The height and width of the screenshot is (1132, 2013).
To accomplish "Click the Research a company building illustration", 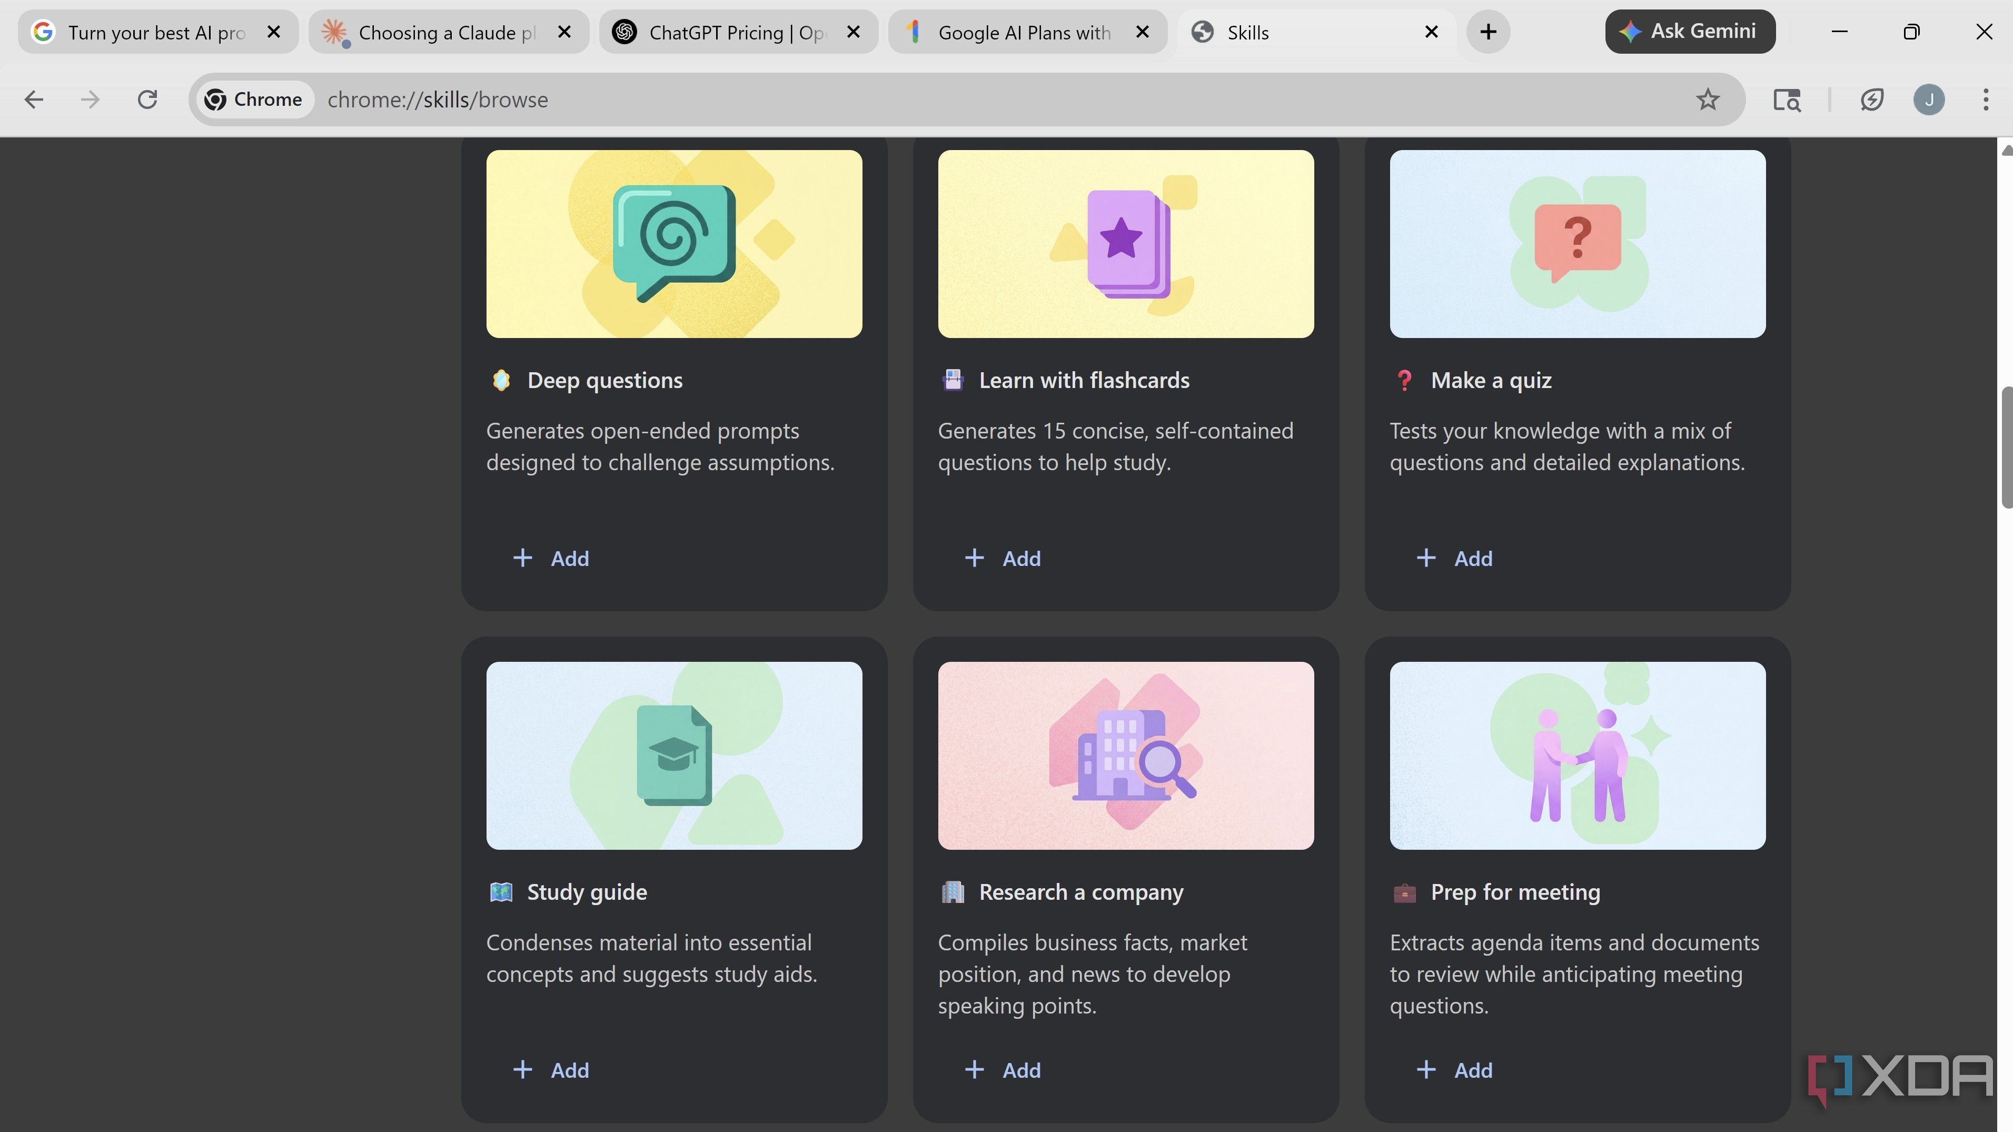I will (x=1126, y=756).
